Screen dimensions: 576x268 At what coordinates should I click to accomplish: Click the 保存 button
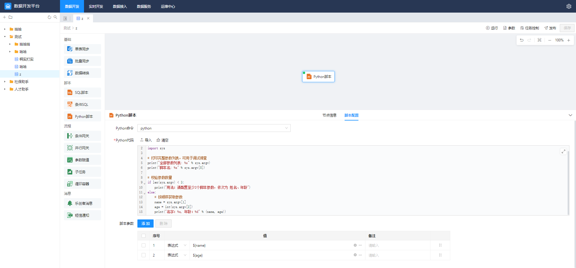click(567, 28)
